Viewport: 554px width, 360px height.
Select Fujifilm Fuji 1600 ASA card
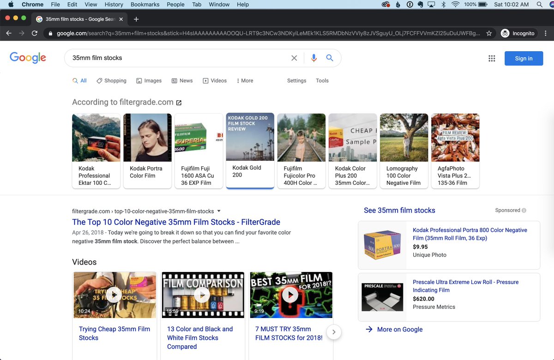pos(199,151)
